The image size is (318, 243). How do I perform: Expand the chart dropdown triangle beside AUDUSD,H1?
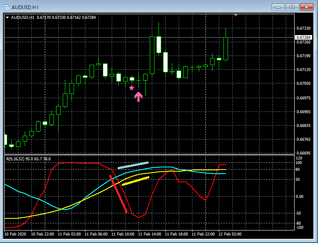pos(8,18)
